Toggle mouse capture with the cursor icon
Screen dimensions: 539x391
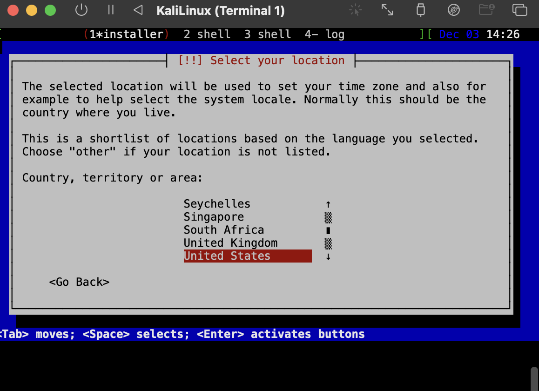point(356,10)
